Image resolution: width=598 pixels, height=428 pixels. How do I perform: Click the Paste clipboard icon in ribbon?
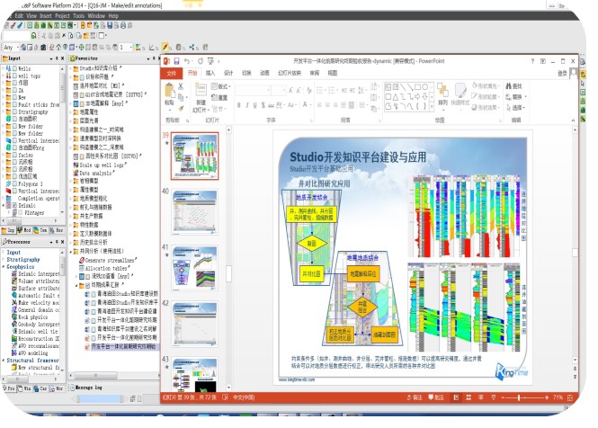[x=169, y=92]
